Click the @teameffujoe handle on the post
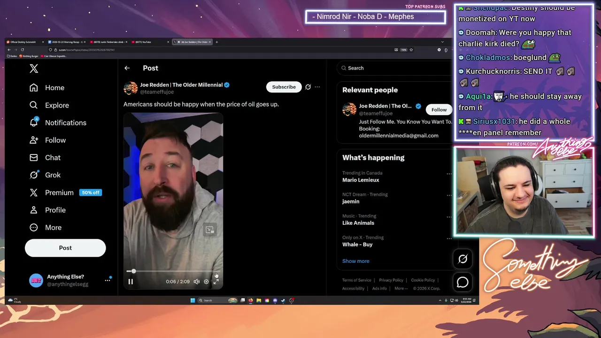 [x=157, y=92]
